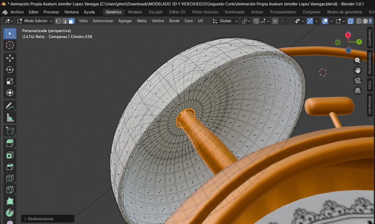This screenshot has height=224, width=375.
Task: Toggle snapping magnet button
Action: 256,21
